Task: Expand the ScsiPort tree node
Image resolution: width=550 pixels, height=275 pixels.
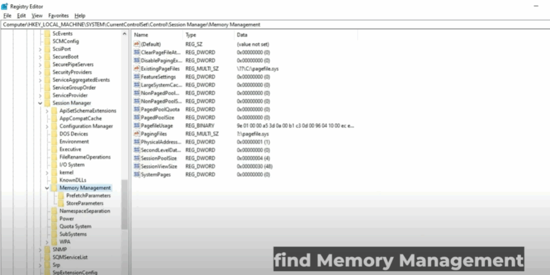Action: [40, 49]
